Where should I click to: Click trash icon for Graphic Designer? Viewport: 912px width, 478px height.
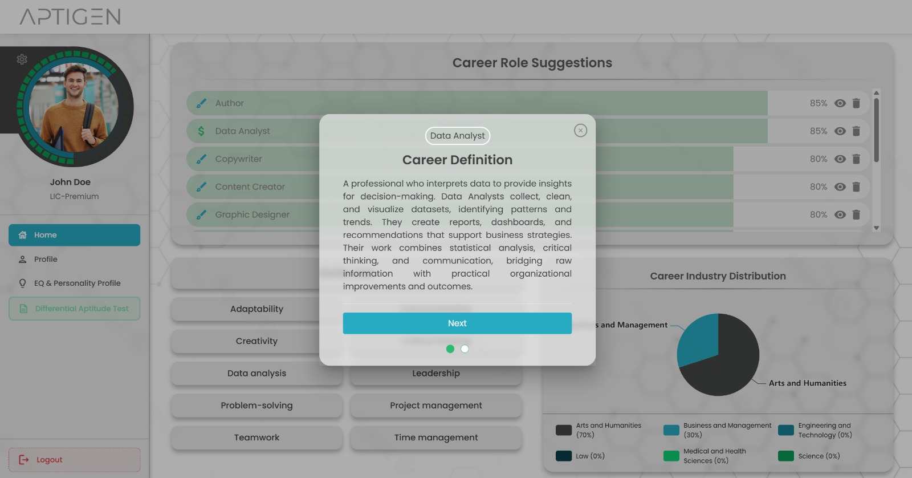(856, 215)
